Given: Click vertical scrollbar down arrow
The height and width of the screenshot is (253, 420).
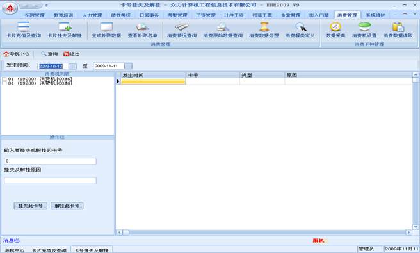Looking at the screenshot, I should [416, 227].
